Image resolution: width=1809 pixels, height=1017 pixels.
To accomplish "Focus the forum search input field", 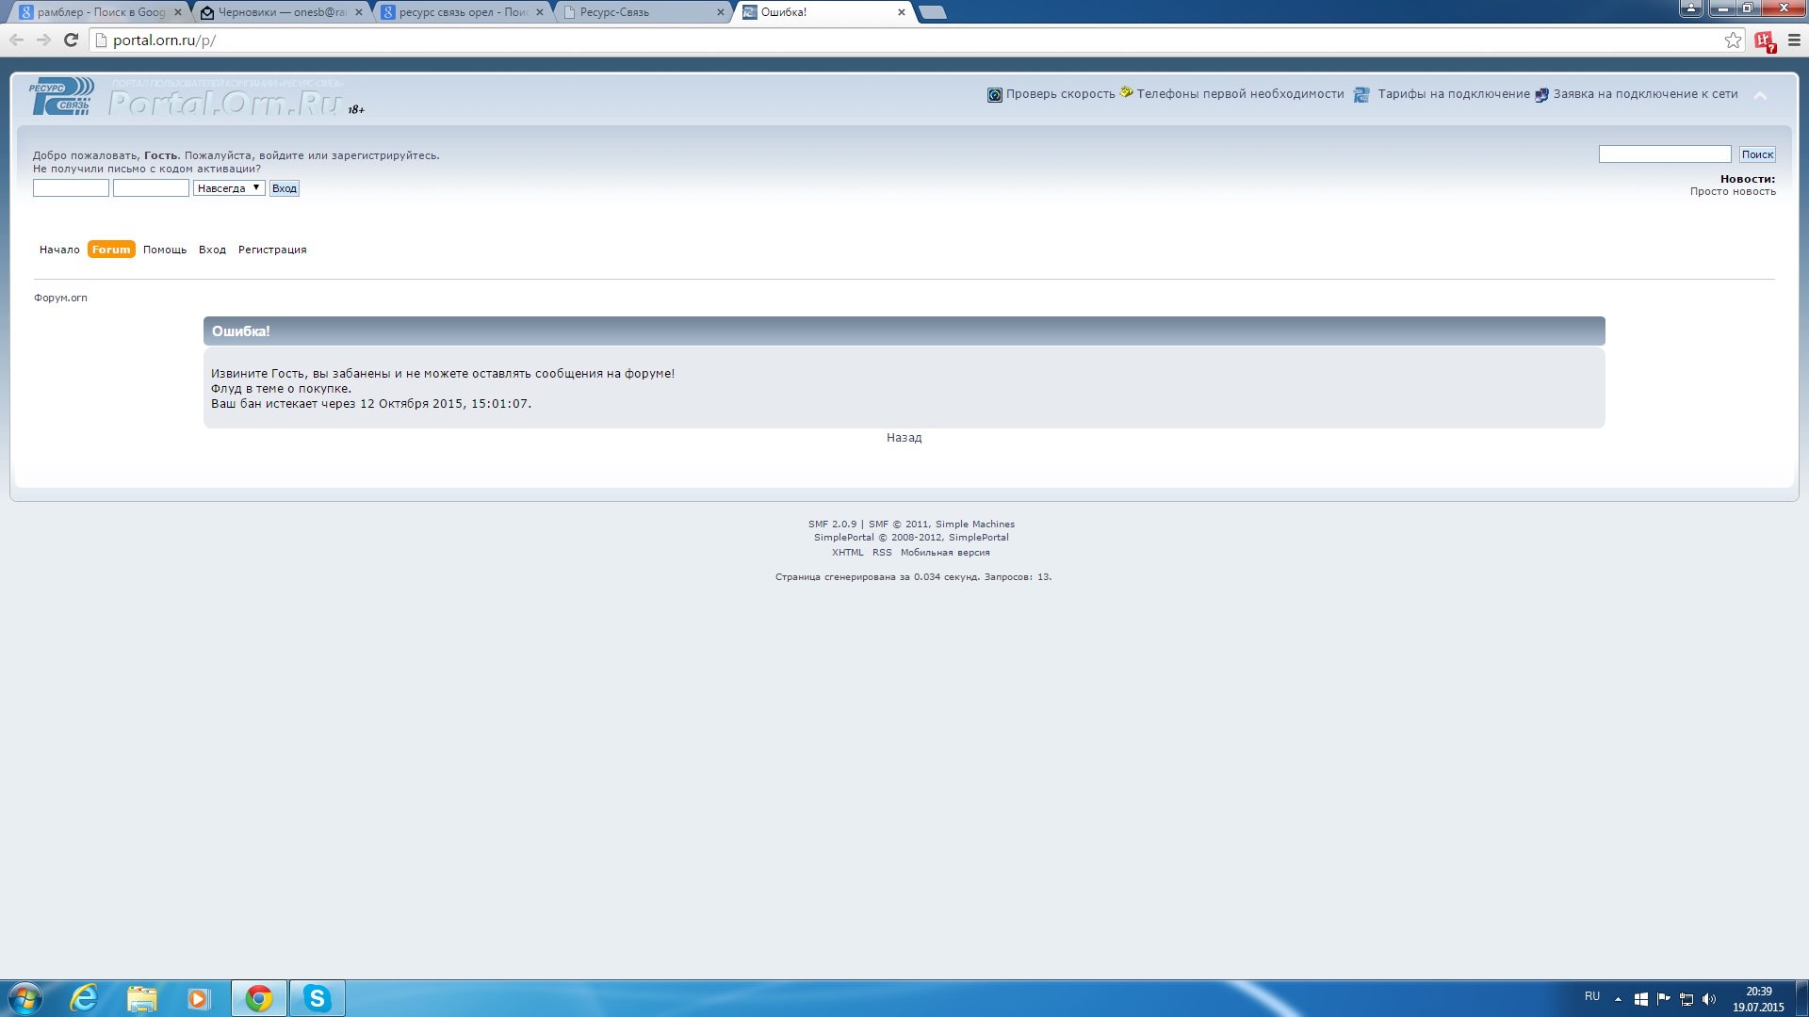I will pos(1664,154).
